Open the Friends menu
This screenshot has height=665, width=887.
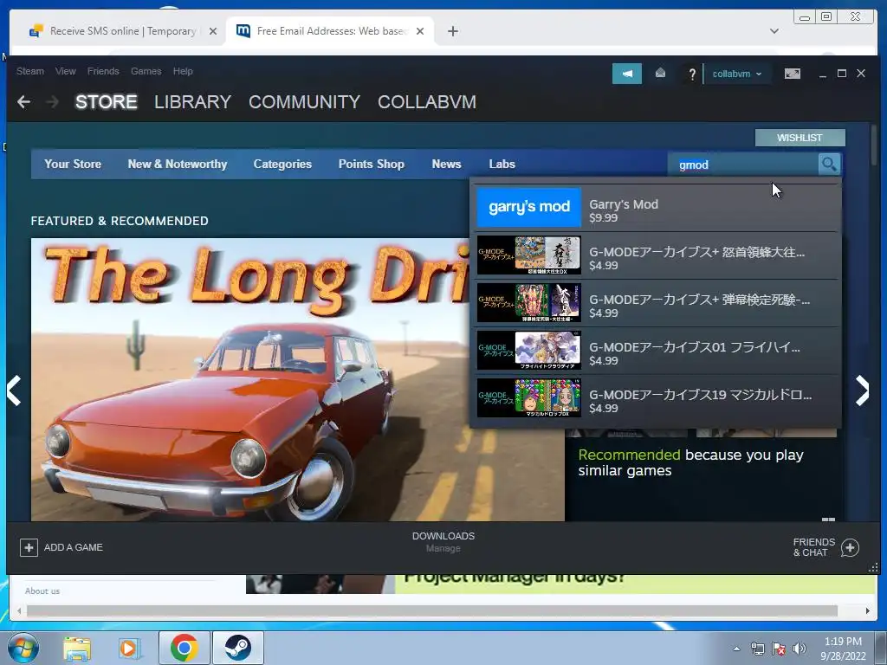103,71
